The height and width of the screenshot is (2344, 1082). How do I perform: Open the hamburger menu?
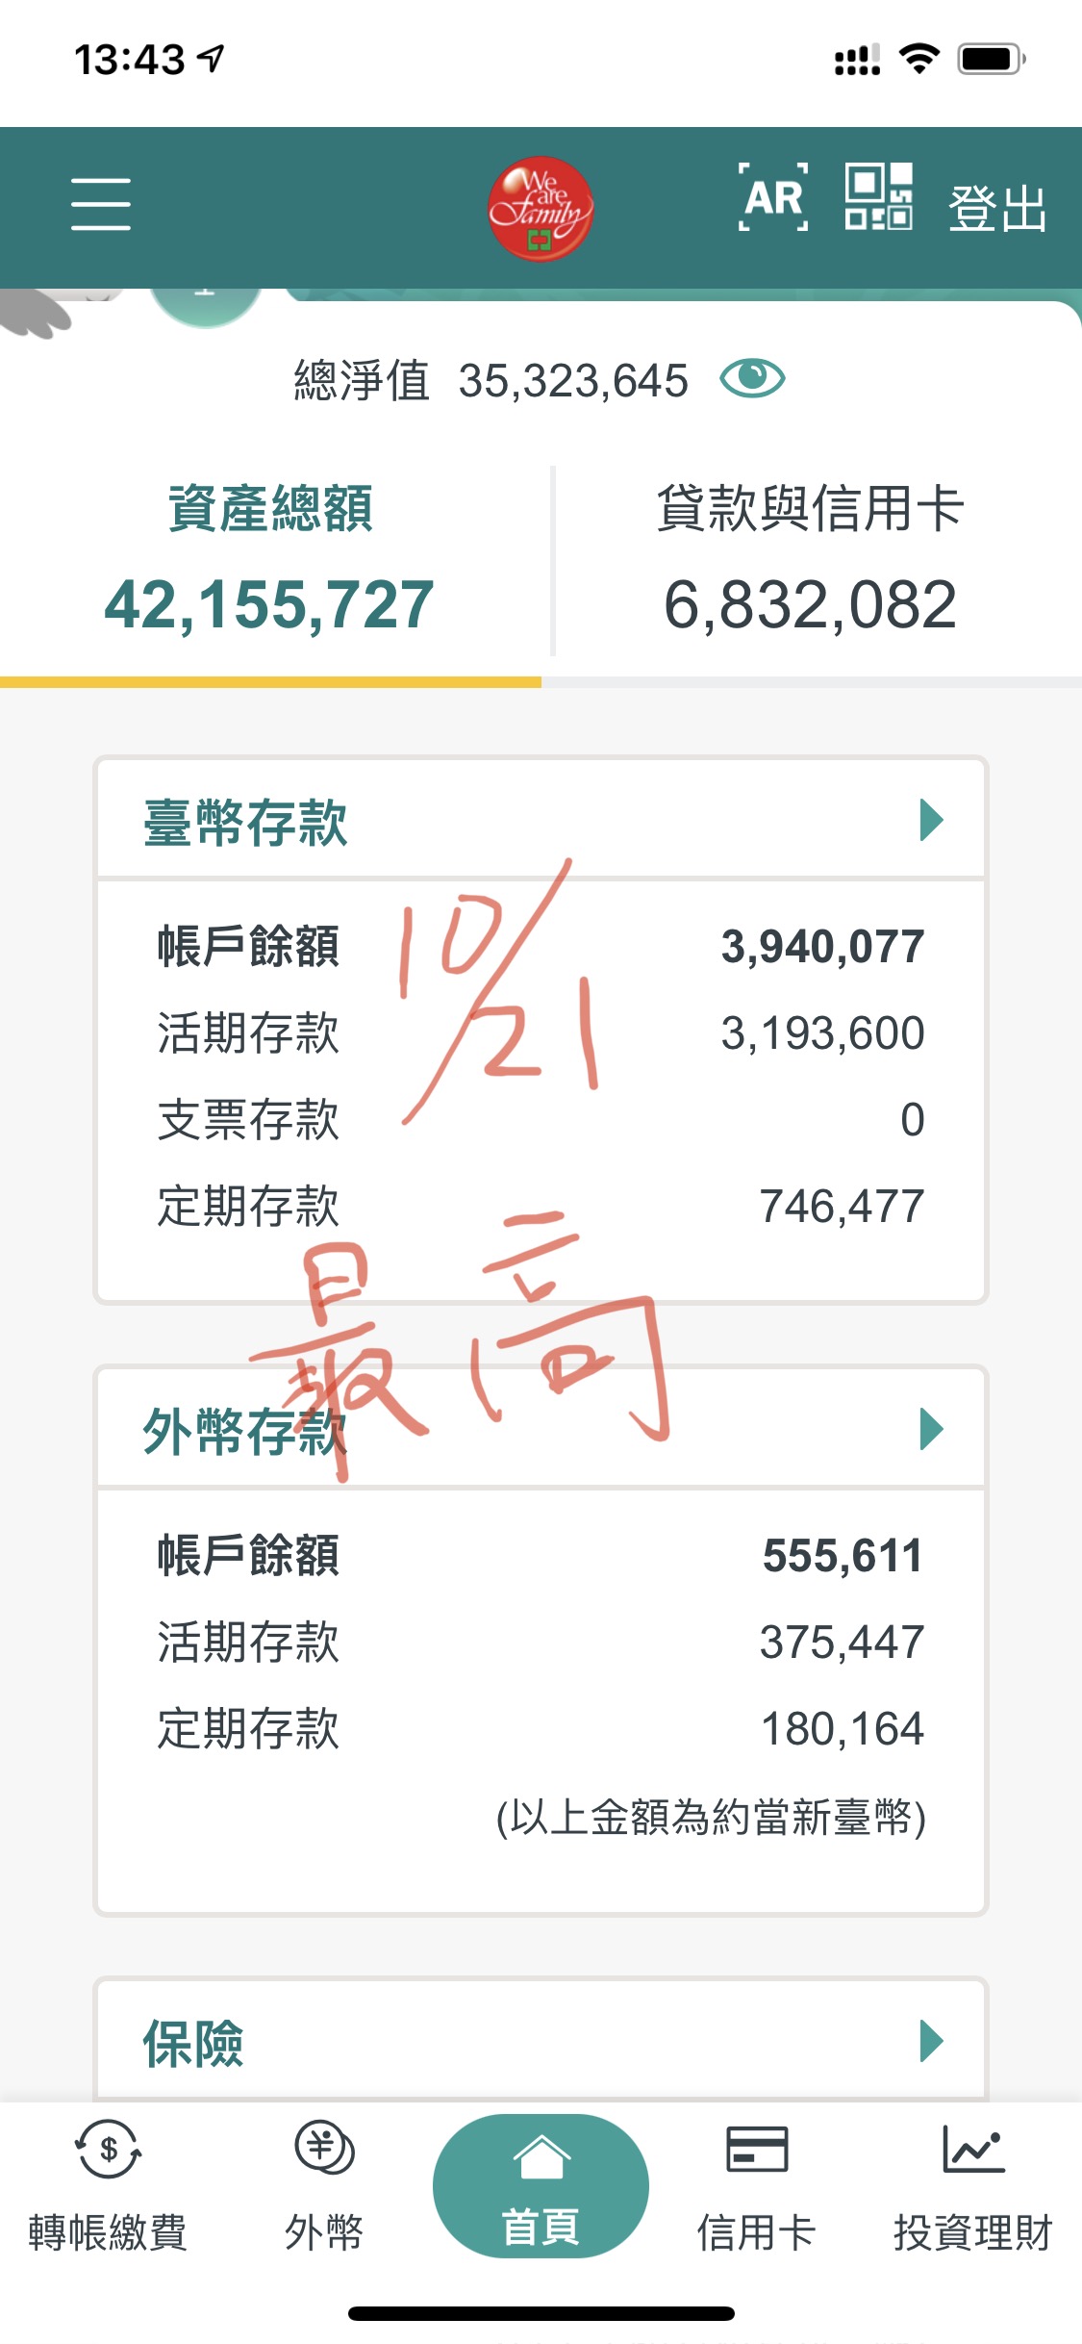(101, 204)
